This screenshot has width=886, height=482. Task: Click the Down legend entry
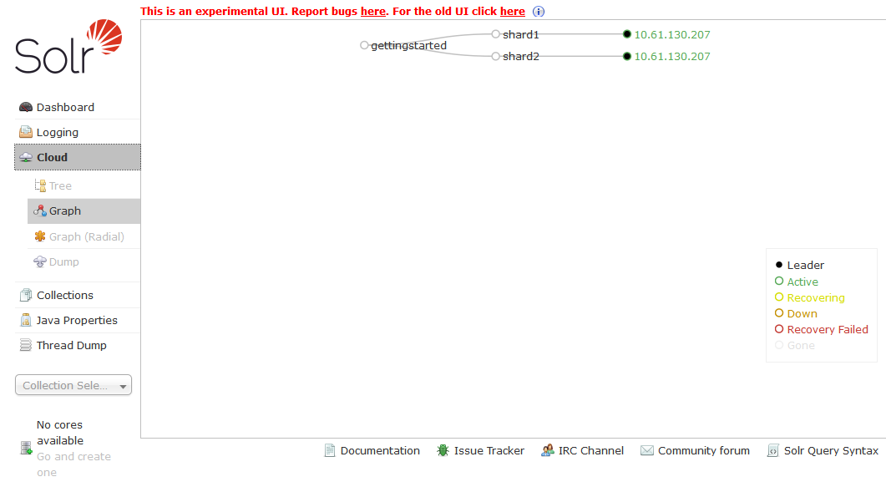pos(796,313)
